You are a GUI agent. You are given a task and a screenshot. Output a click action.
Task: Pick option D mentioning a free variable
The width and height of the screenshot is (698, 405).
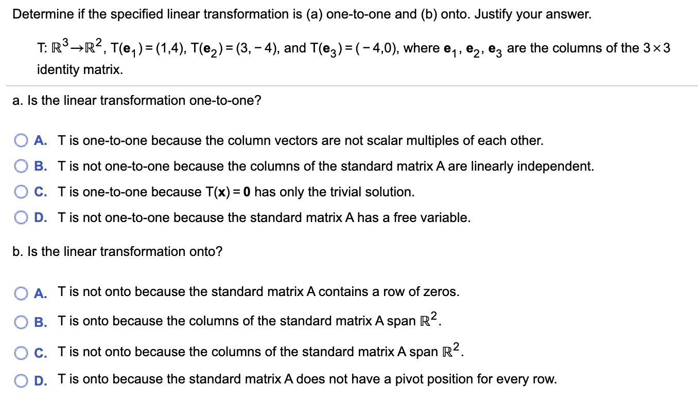point(22,217)
